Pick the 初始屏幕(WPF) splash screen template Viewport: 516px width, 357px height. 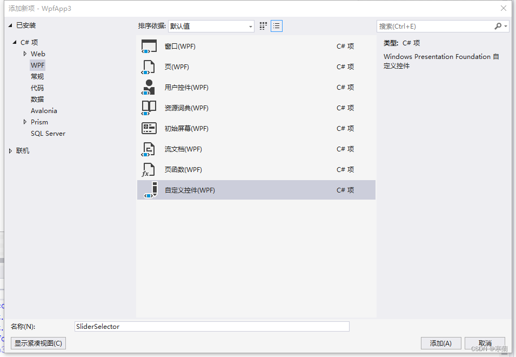click(x=148, y=128)
